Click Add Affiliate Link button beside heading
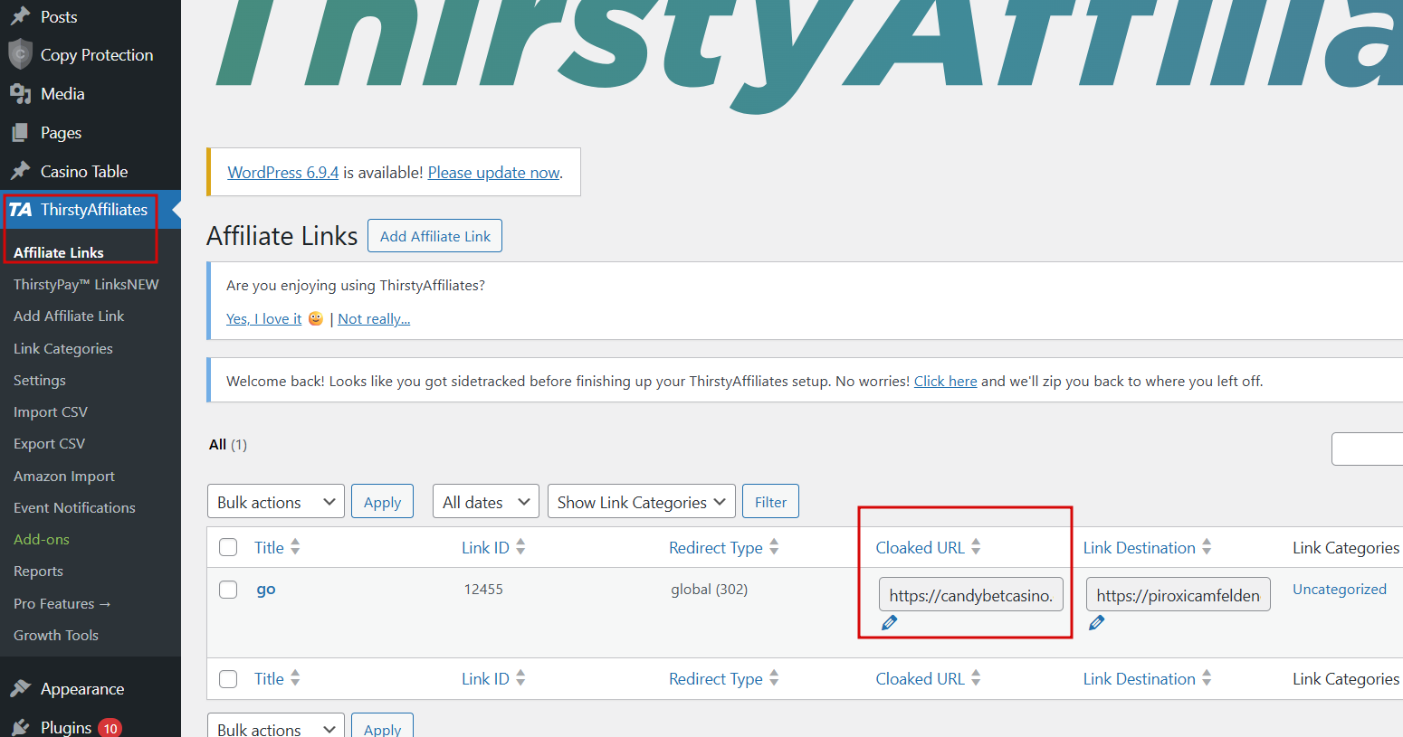This screenshot has width=1403, height=737. pyautogui.click(x=434, y=236)
